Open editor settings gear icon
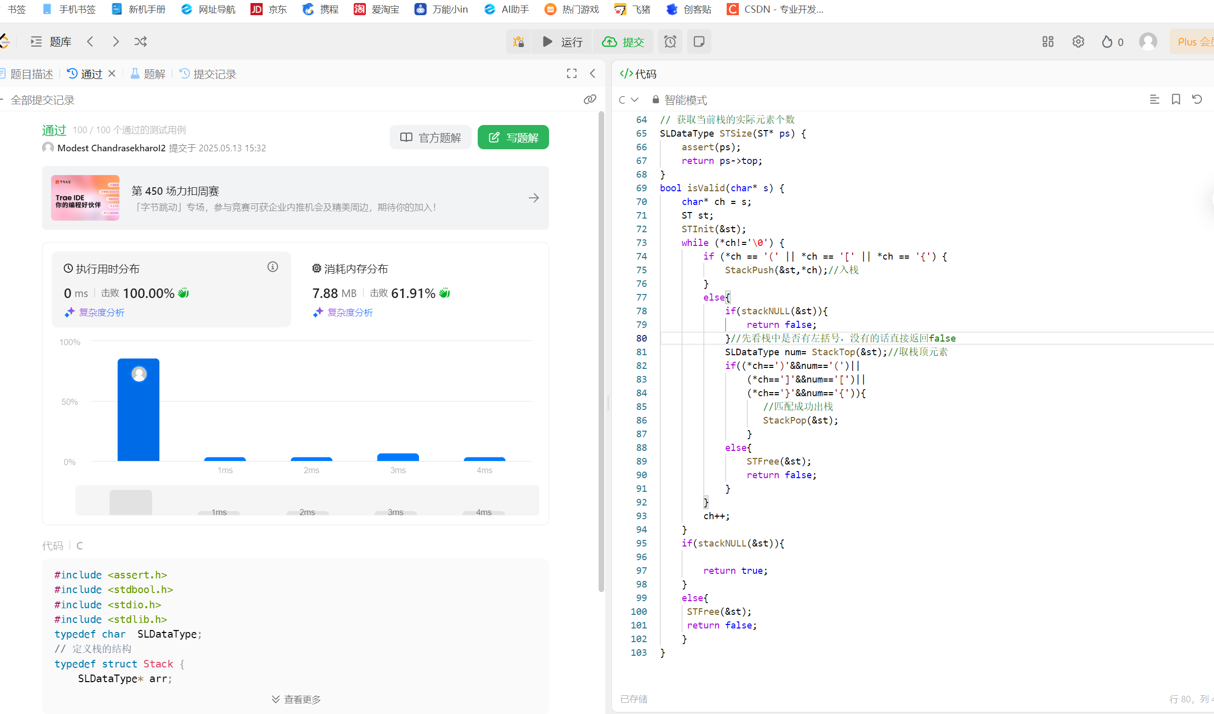The image size is (1214, 714). [x=1078, y=41]
